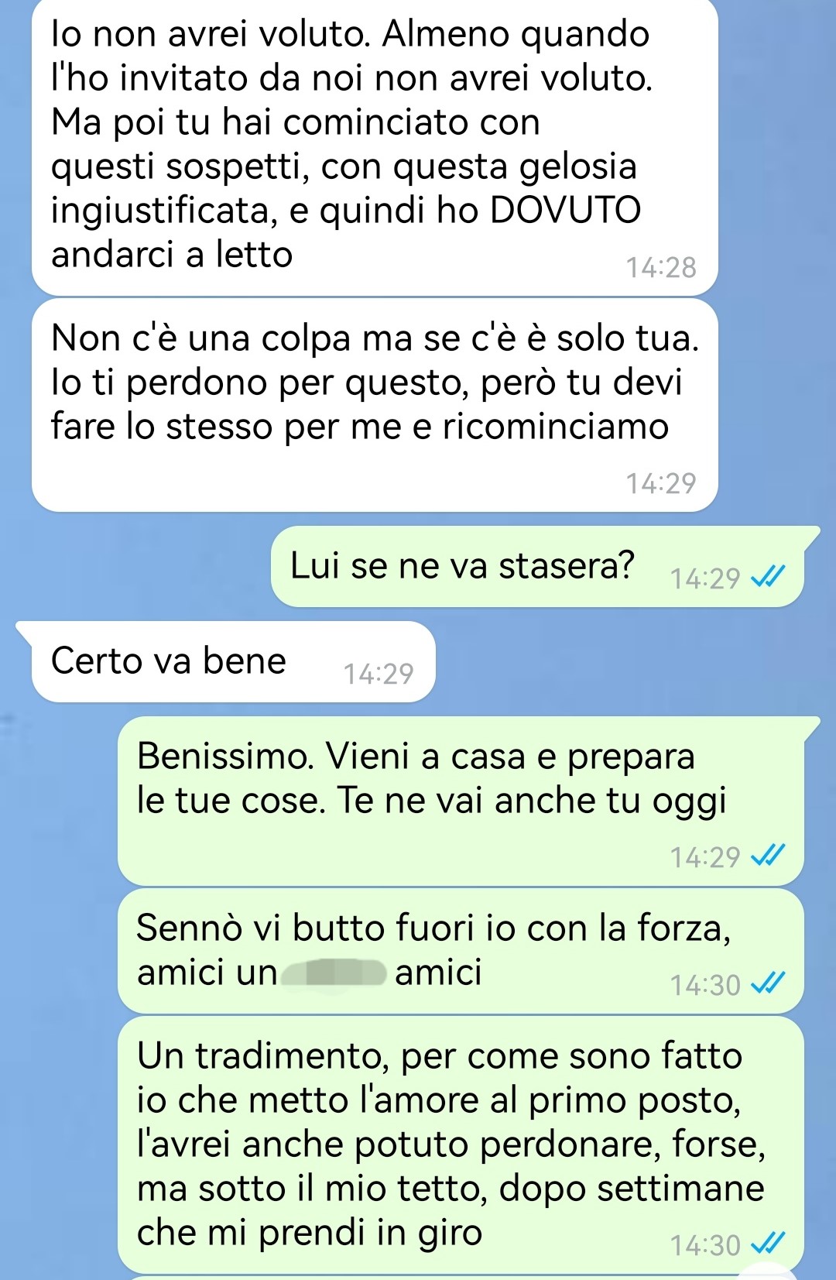
Task: Tap the 14:29 timestamp beside 'Certo va bene'
Action: point(379,674)
